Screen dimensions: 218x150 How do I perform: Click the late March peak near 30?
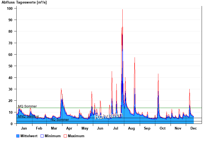[x=61, y=89]
